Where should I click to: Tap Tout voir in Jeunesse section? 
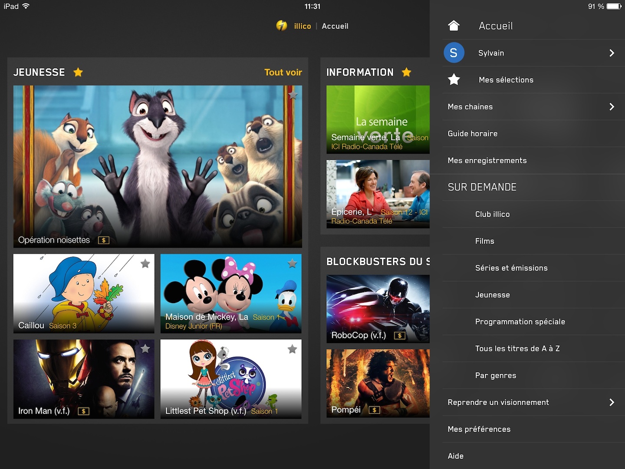click(283, 72)
